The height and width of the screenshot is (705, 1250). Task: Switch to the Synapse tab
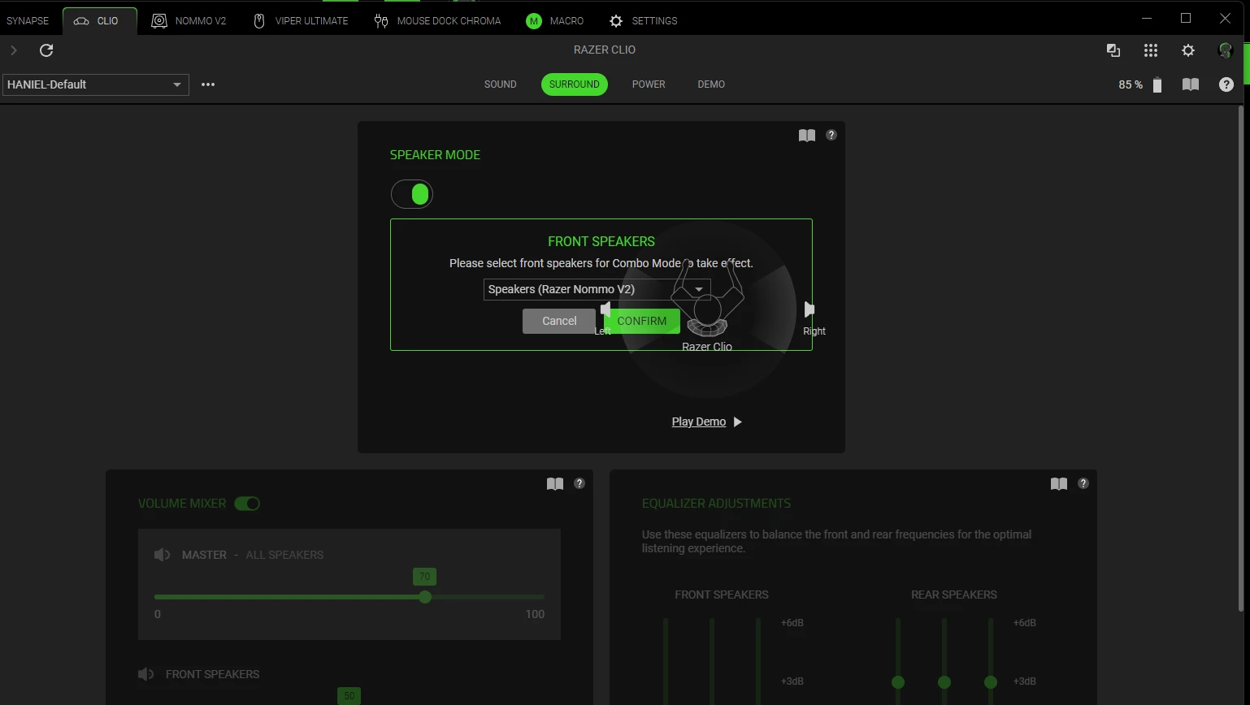(x=28, y=20)
